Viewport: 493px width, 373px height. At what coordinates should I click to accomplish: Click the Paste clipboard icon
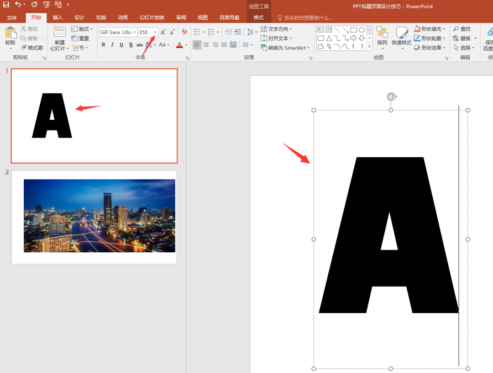[x=10, y=33]
